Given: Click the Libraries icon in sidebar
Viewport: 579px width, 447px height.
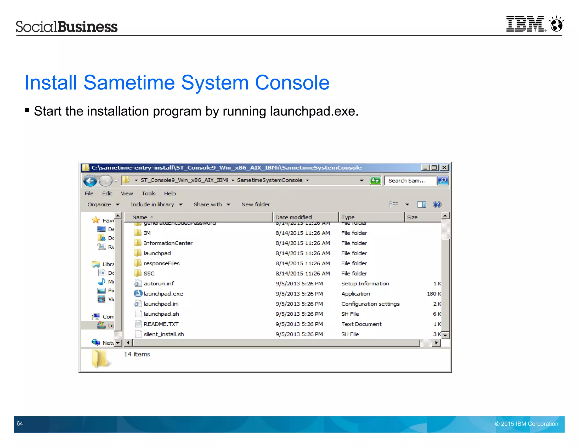Looking at the screenshot, I should point(96,264).
